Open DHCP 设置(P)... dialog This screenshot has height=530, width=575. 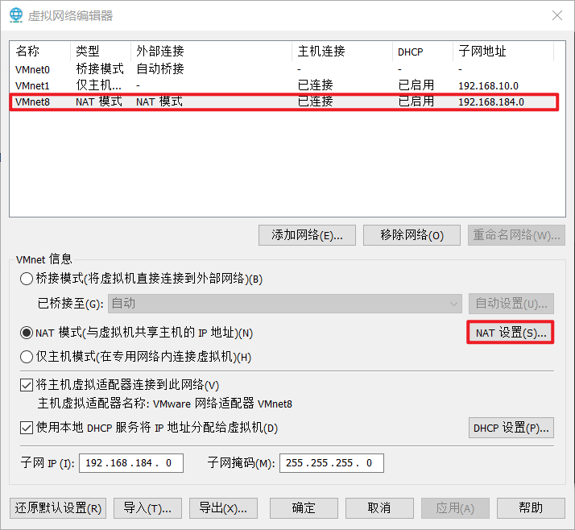511,428
